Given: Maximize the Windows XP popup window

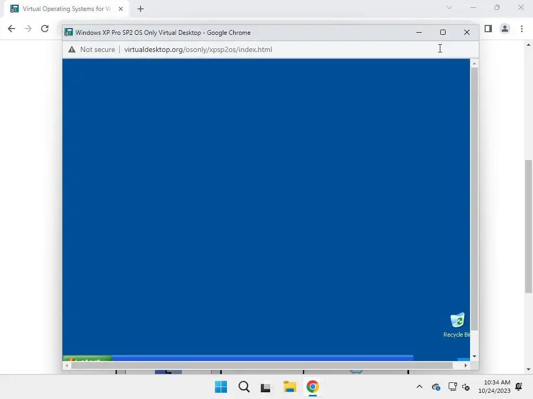Looking at the screenshot, I should (x=442, y=32).
